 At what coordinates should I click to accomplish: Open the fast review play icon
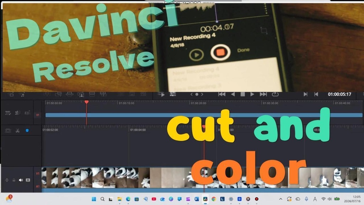coord(161,94)
